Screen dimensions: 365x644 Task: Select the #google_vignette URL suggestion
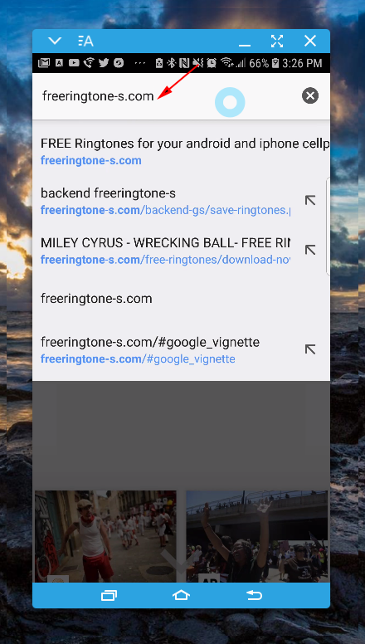(x=165, y=350)
